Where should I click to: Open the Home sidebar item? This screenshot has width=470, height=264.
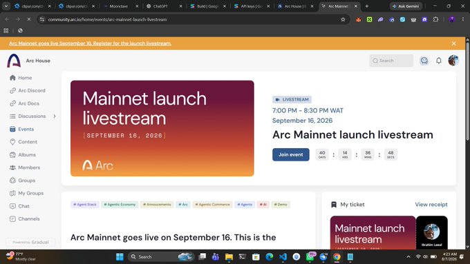21,78
